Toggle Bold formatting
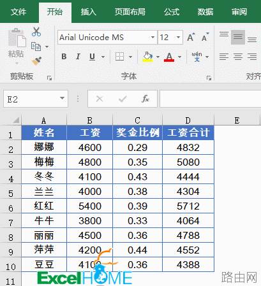Image resolution: width=261 pixels, height=286 pixels. tap(64, 57)
